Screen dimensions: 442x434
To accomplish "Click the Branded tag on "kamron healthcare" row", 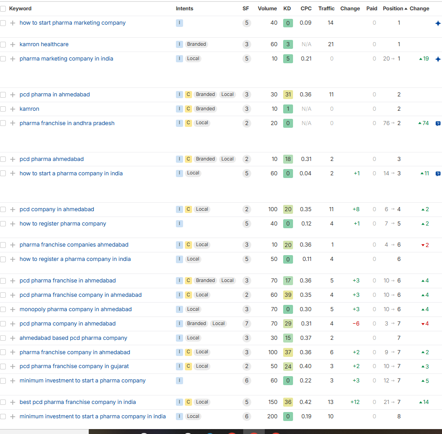I will point(197,44).
